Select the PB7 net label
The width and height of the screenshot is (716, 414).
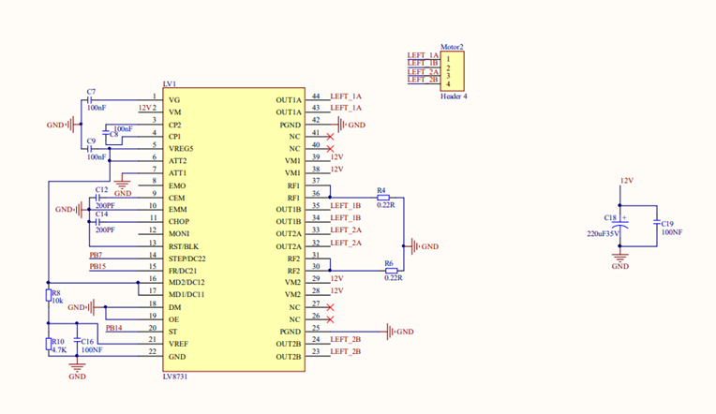pyautogui.click(x=96, y=256)
